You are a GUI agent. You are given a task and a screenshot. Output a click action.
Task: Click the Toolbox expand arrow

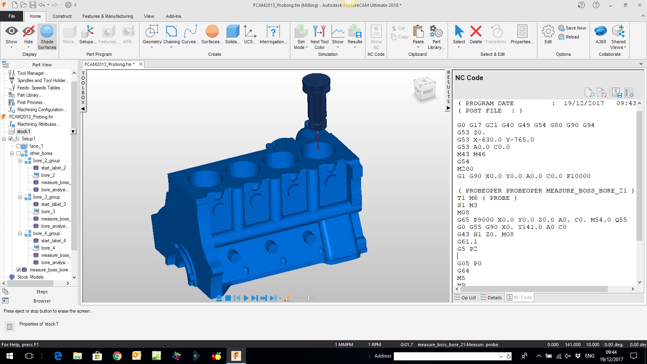pyautogui.click(x=83, y=109)
